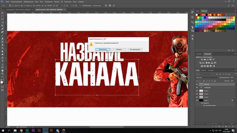
Task: Open Windows Start menu
Action: pyautogui.click(x=3, y=130)
